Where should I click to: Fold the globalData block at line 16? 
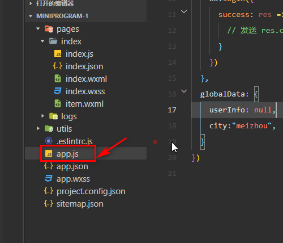(184, 91)
